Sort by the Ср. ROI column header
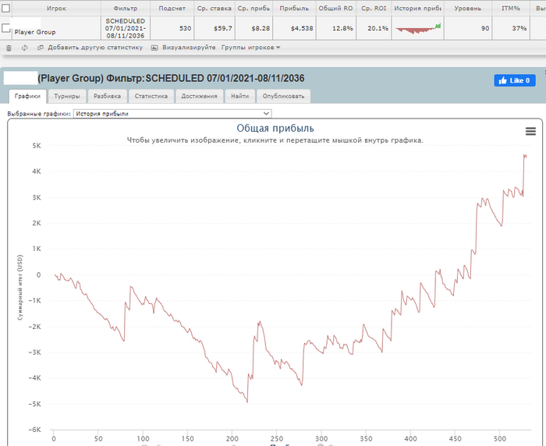The image size is (546, 446). tap(374, 8)
